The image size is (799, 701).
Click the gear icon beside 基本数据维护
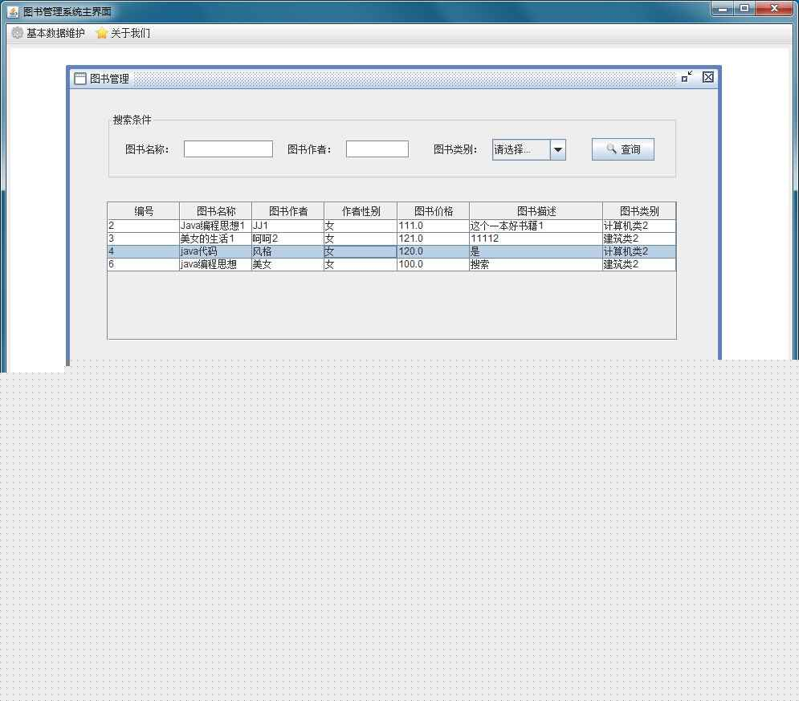click(18, 33)
